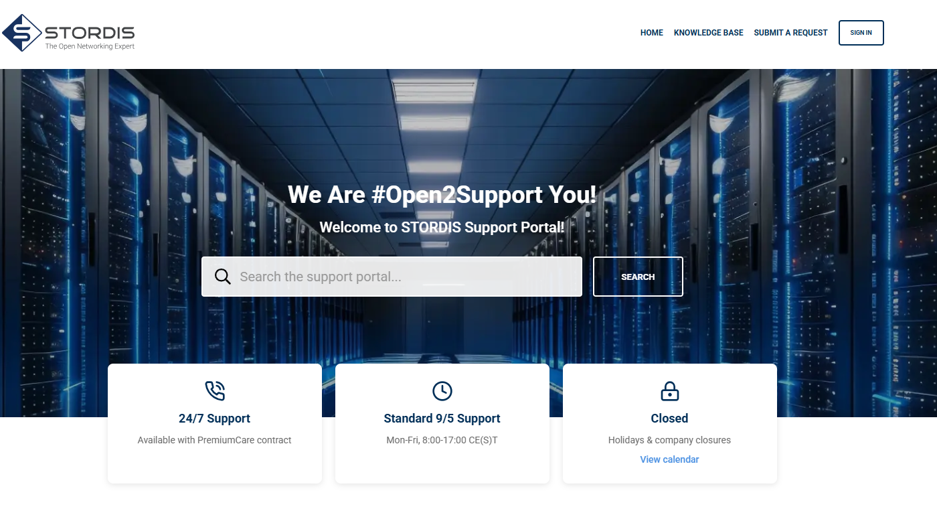The width and height of the screenshot is (937, 519).
Task: Click the STORDIS wordmark text
Action: tap(90, 32)
